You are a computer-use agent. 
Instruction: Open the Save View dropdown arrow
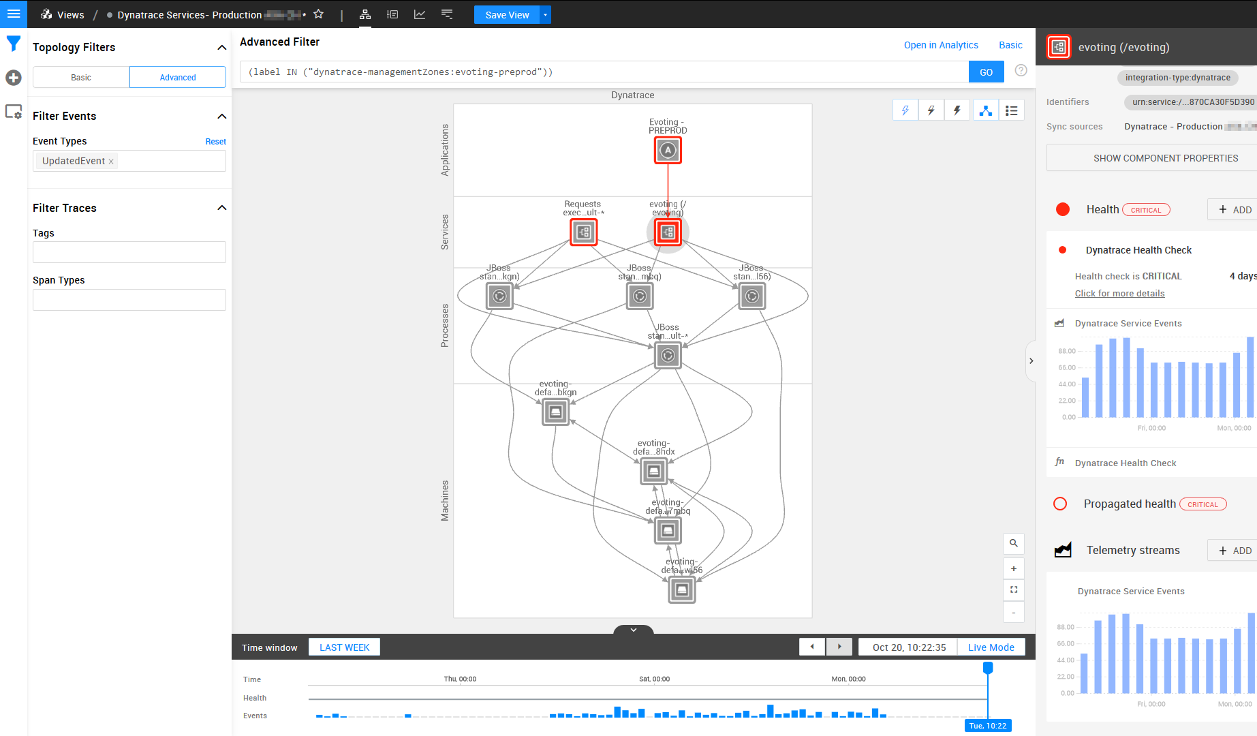[x=545, y=15]
